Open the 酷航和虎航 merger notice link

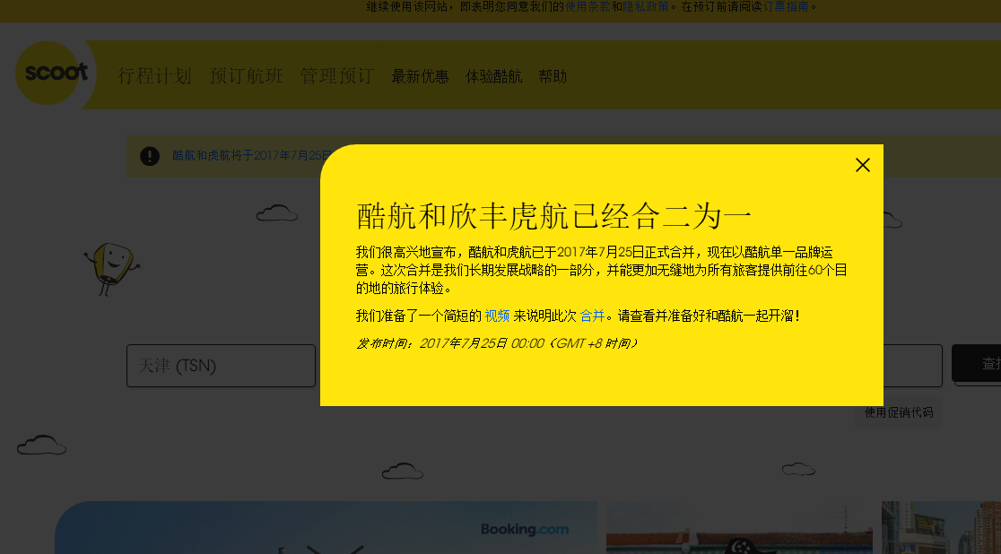pos(251,156)
